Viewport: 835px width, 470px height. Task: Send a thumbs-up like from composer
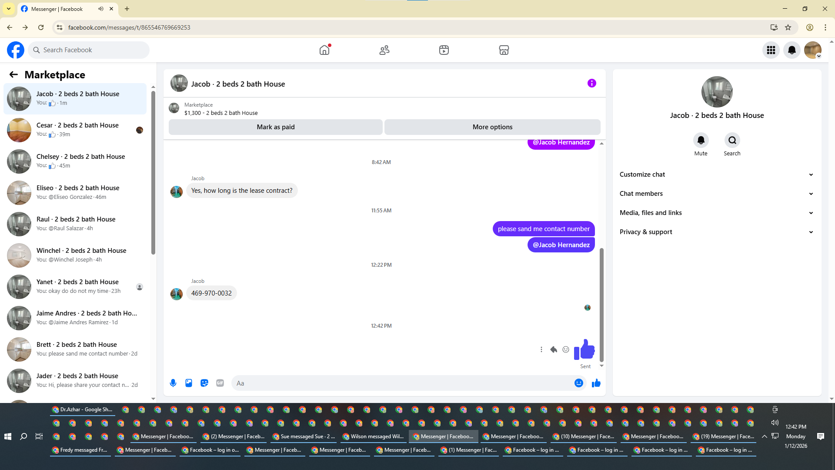coord(596,383)
